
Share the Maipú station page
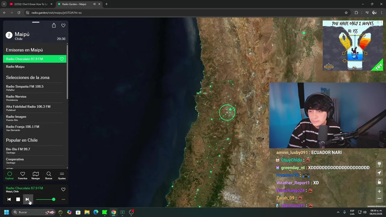(x=54, y=26)
